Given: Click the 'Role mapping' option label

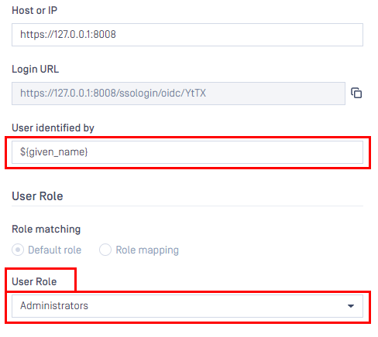Looking at the screenshot, I should (x=147, y=250).
